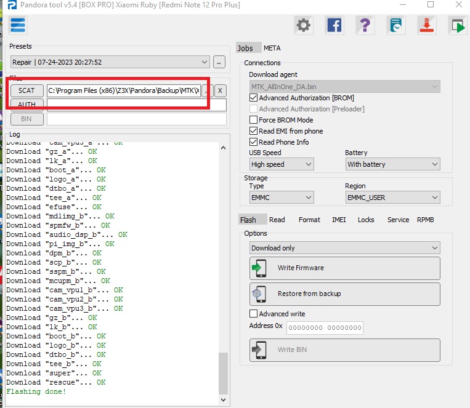The image size is (470, 408).
Task: Click the document with clock icon
Action: point(395,25)
